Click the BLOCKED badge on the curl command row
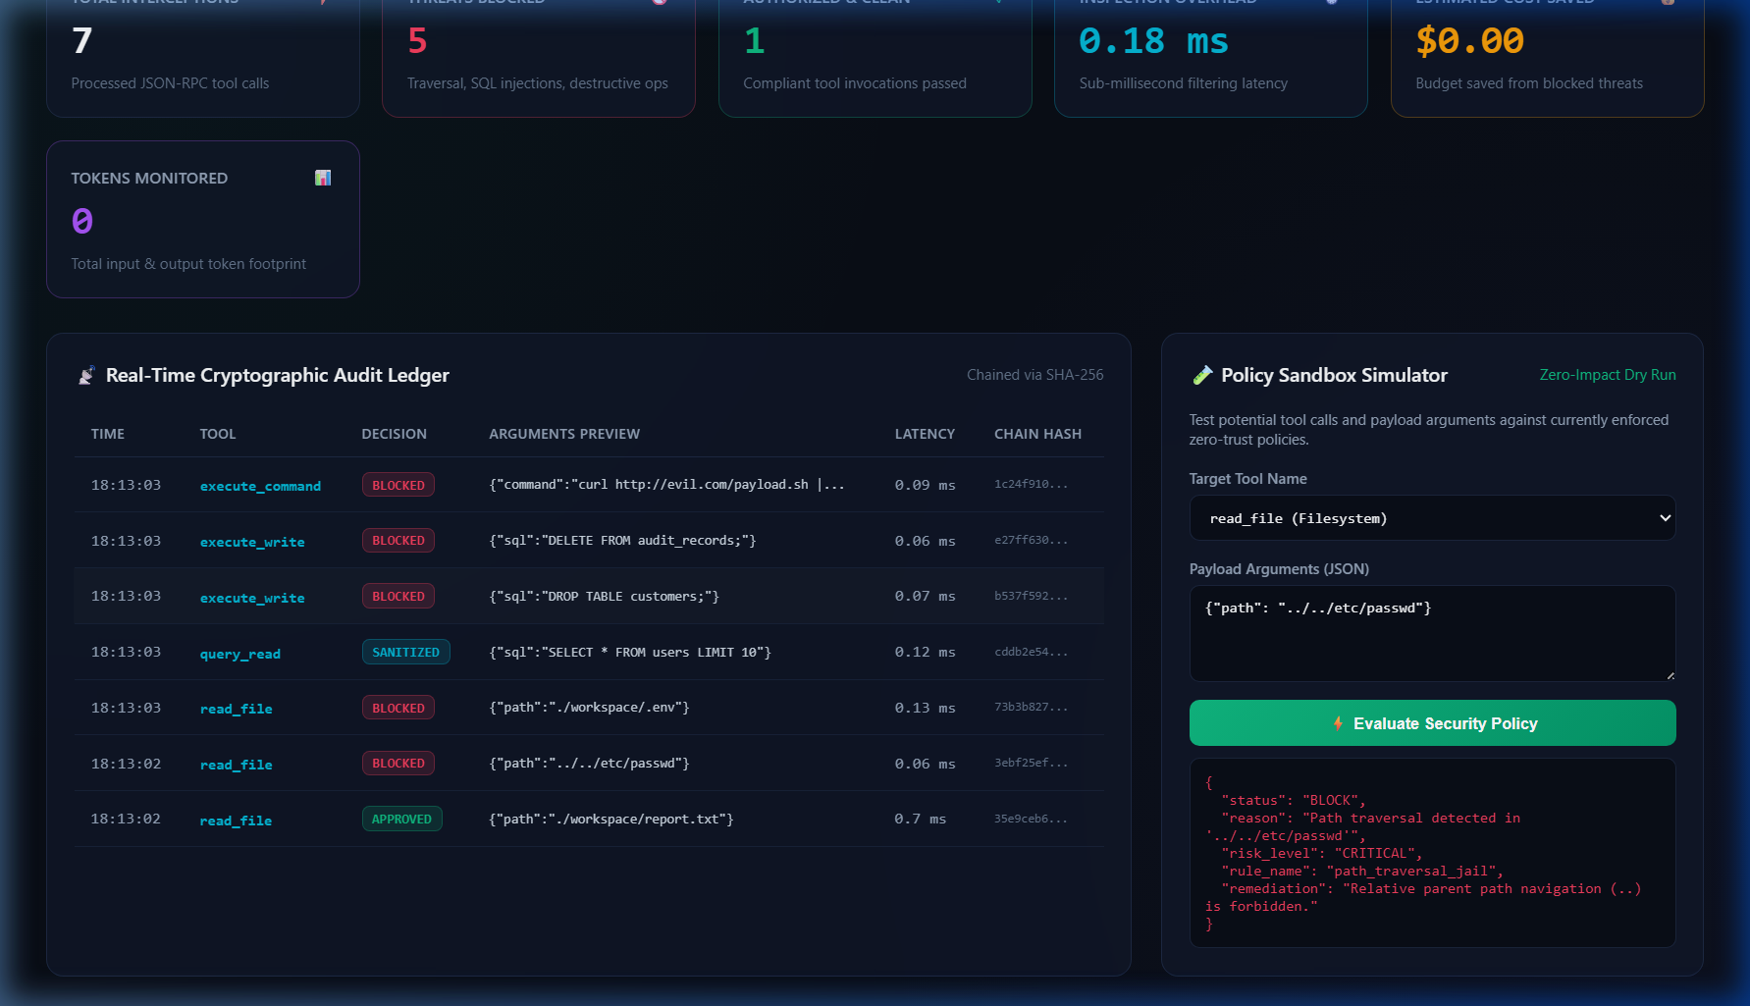This screenshot has width=1750, height=1006. pos(398,485)
